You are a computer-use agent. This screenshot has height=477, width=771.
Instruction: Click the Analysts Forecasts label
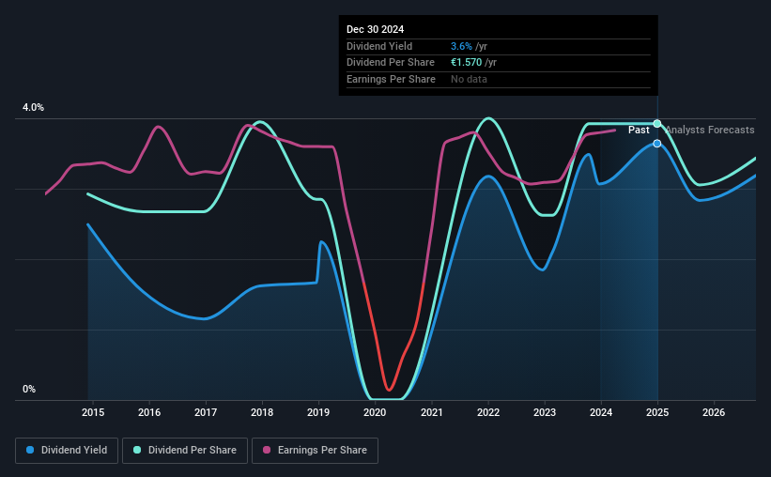[x=710, y=130]
